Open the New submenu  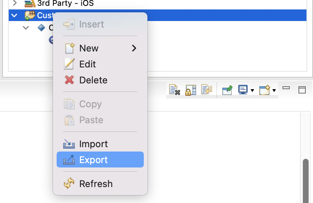(100, 48)
